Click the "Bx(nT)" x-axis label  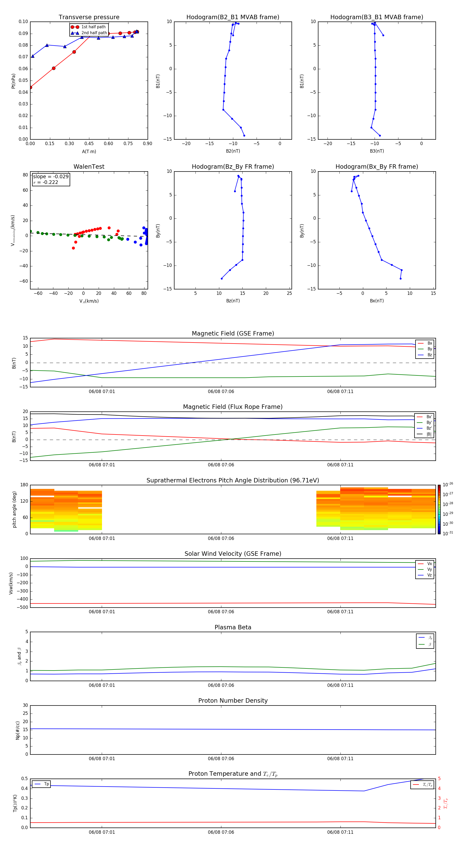point(377,301)
